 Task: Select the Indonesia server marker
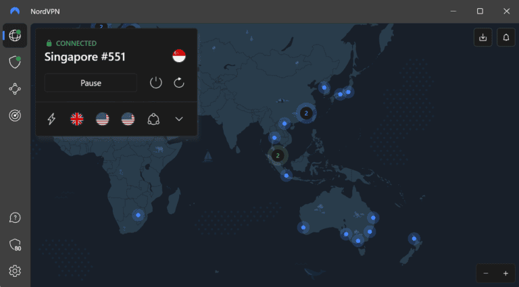[287, 176]
